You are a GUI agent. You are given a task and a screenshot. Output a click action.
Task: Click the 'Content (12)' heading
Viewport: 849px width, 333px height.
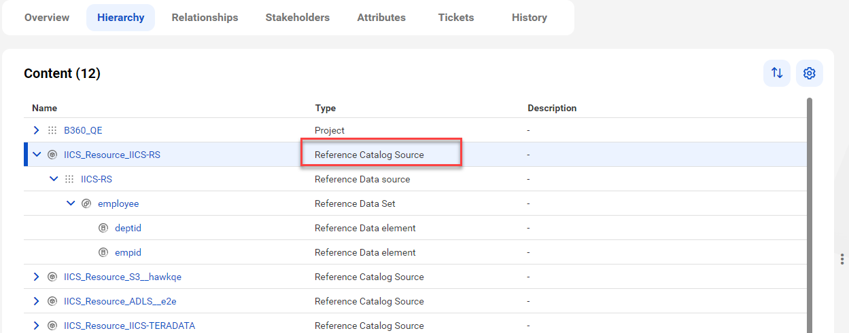tap(62, 73)
